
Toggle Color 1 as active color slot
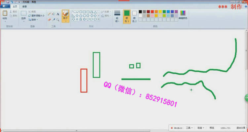click(x=127, y=17)
